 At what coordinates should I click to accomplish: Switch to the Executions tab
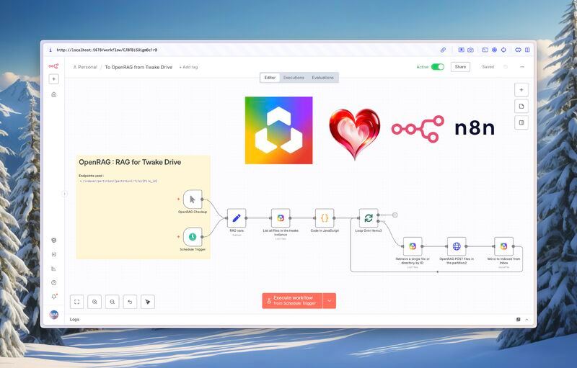(x=294, y=78)
